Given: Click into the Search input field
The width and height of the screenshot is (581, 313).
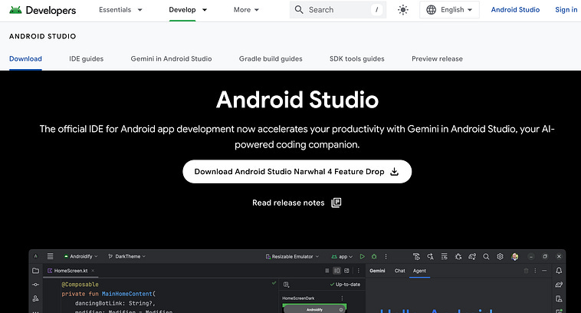Looking at the screenshot, I should point(337,10).
